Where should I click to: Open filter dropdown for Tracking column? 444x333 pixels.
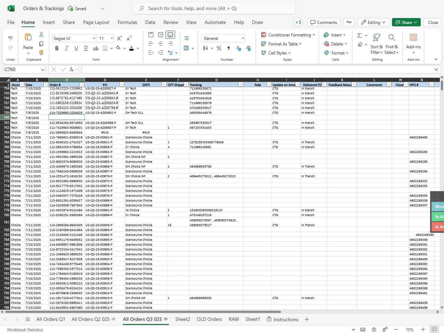(241, 85)
